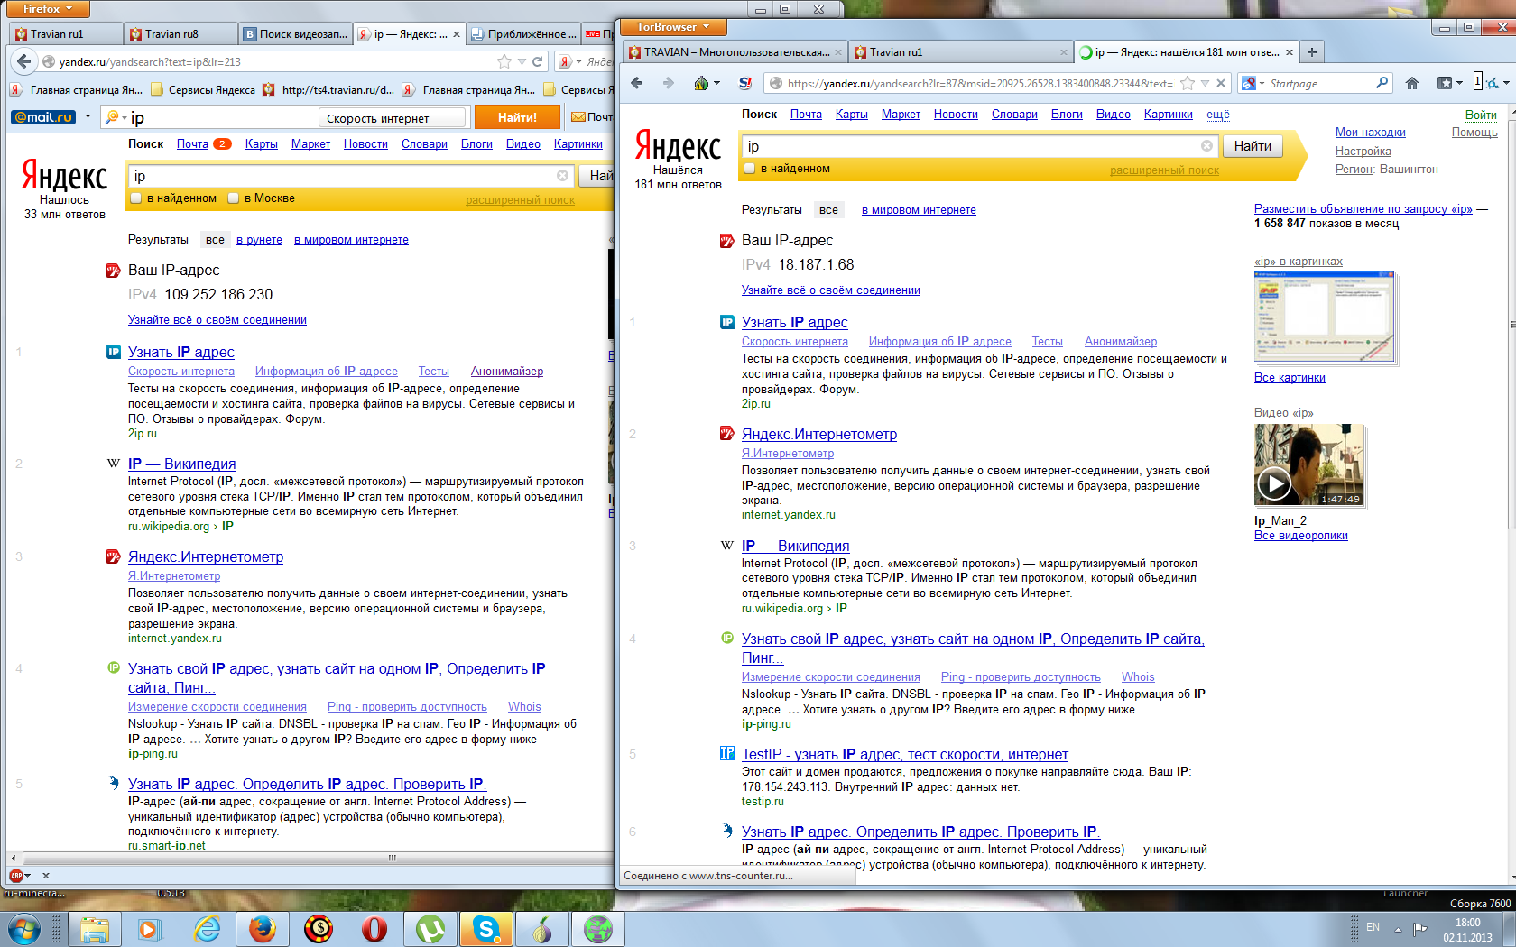Switch to Приближённое tab in Firefox
Screen dimensions: 1516x947
click(523, 34)
